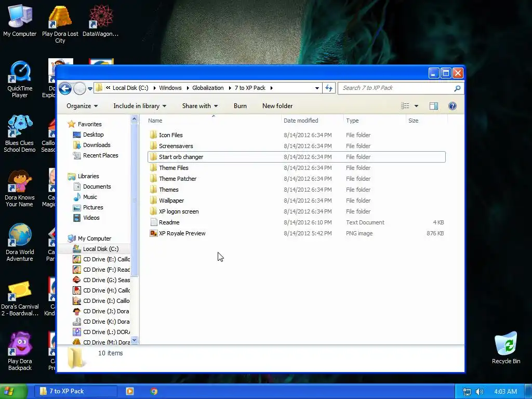532x399 pixels.
Task: Select Local Disk (C:) in address breadcrumb
Action: pyautogui.click(x=130, y=88)
